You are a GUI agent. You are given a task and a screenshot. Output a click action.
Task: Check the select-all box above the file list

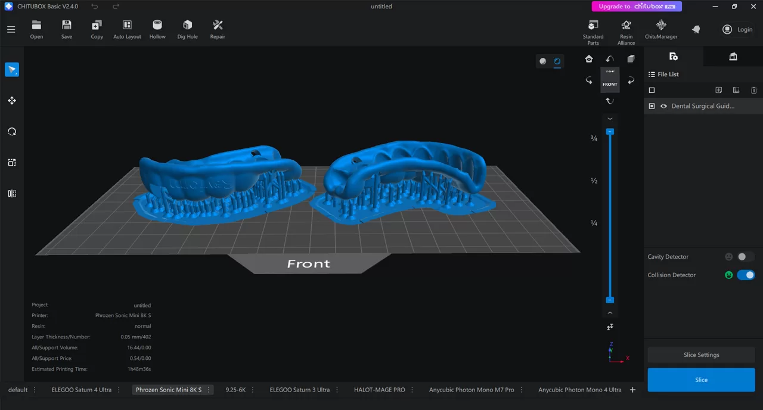pos(652,90)
